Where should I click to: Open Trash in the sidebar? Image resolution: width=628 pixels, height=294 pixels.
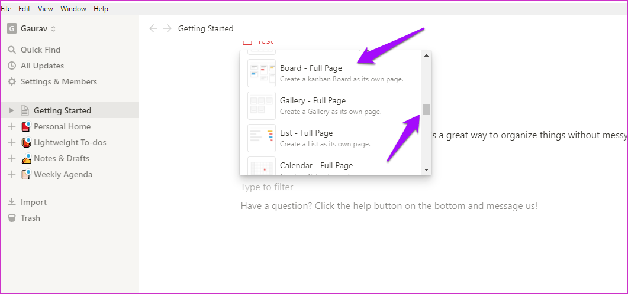pos(30,218)
